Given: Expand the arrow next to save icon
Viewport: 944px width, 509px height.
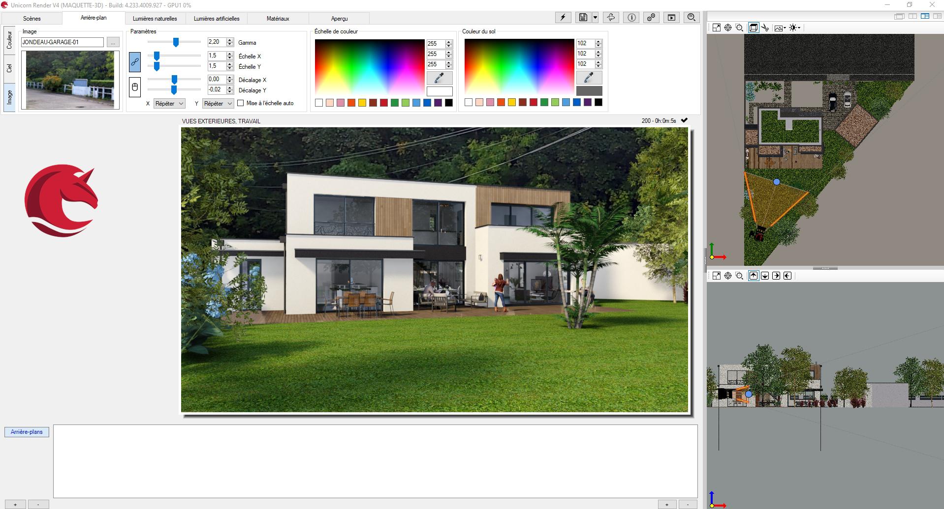Looking at the screenshot, I should click(x=595, y=18).
